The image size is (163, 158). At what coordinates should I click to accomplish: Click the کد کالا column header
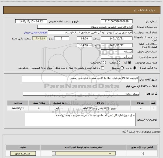tap(140, 103)
